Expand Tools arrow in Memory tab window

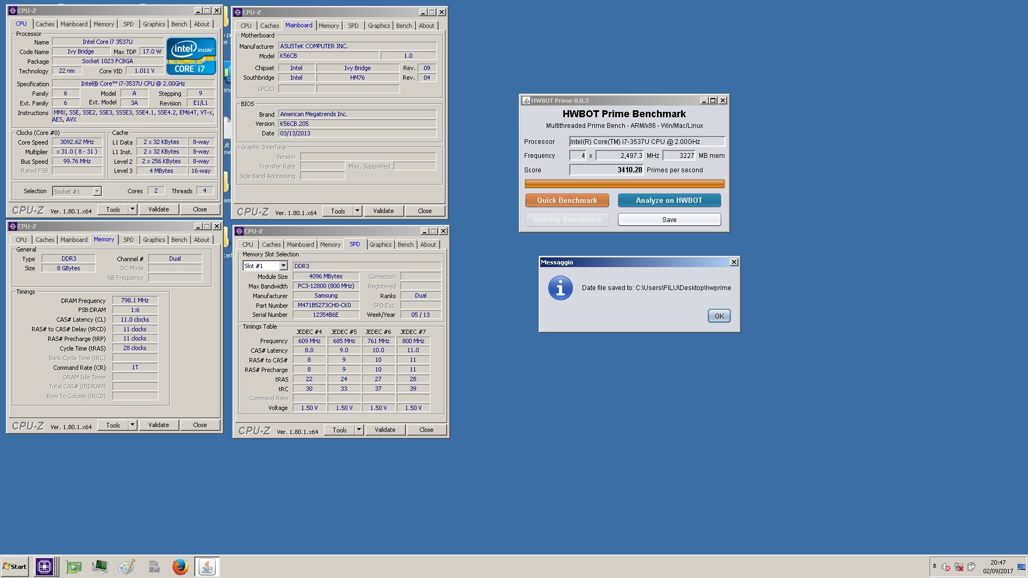click(x=132, y=425)
